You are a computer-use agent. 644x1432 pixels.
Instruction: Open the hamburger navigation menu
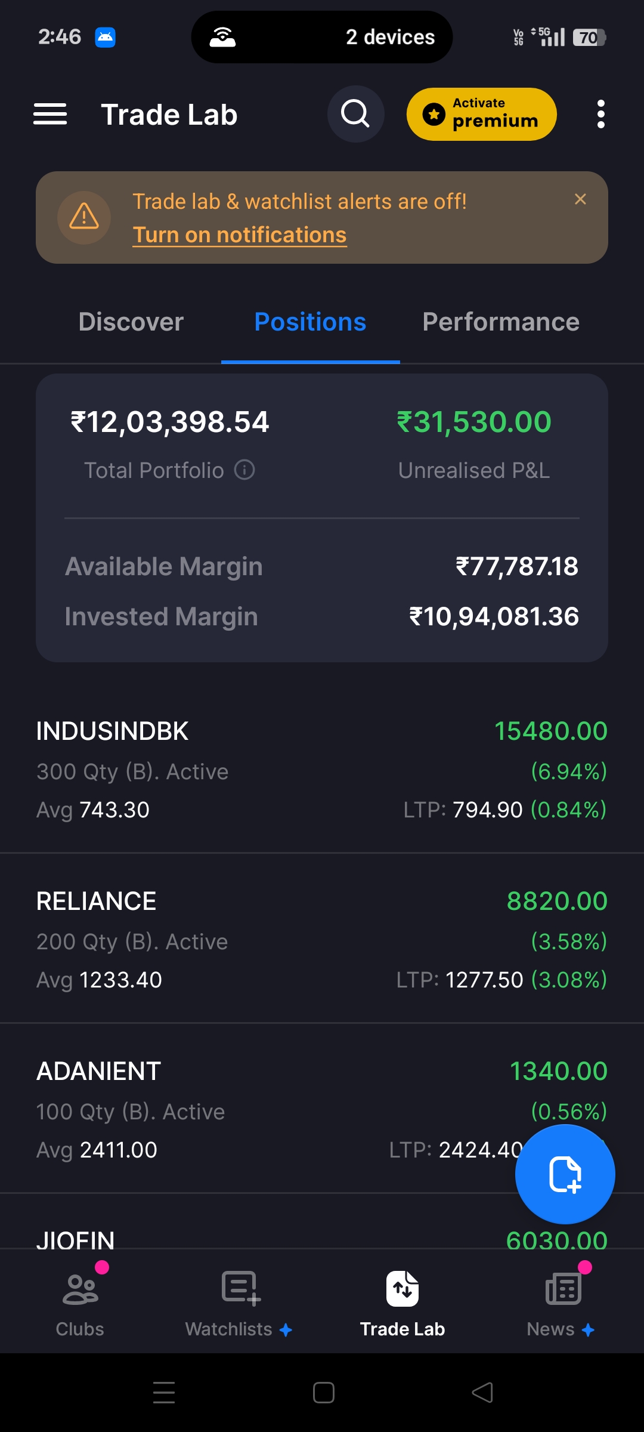pyautogui.click(x=50, y=114)
